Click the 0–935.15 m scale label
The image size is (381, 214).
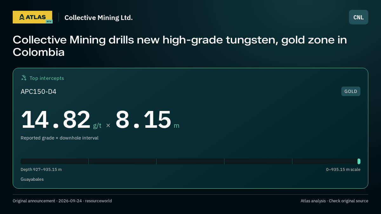(343, 170)
